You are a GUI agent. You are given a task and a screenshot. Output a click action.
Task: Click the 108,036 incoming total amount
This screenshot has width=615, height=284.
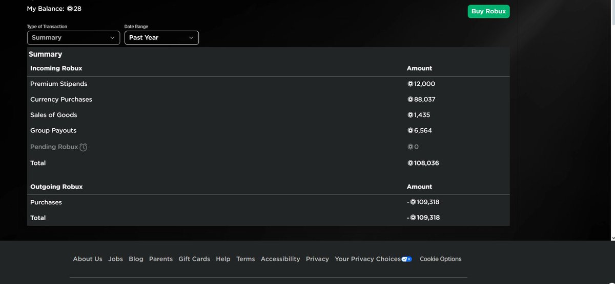[x=423, y=163]
